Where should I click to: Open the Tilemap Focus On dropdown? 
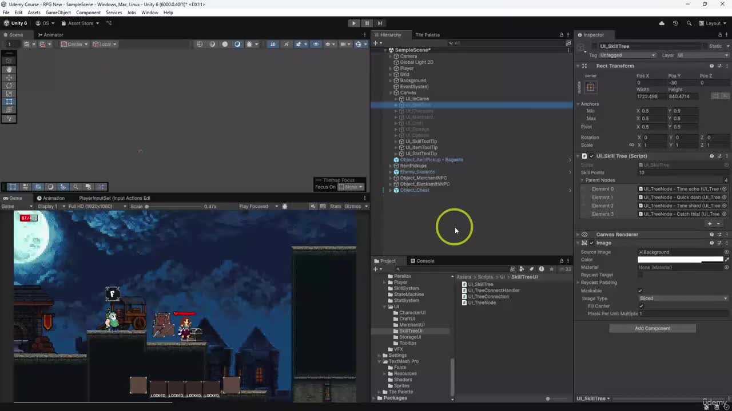click(x=351, y=187)
